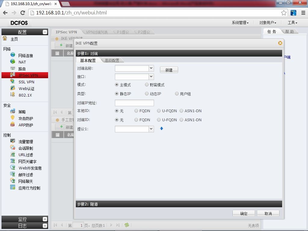The width and height of the screenshot is (308, 231).
Task: Open the VPN对端列表 tab
Action: click(97, 32)
